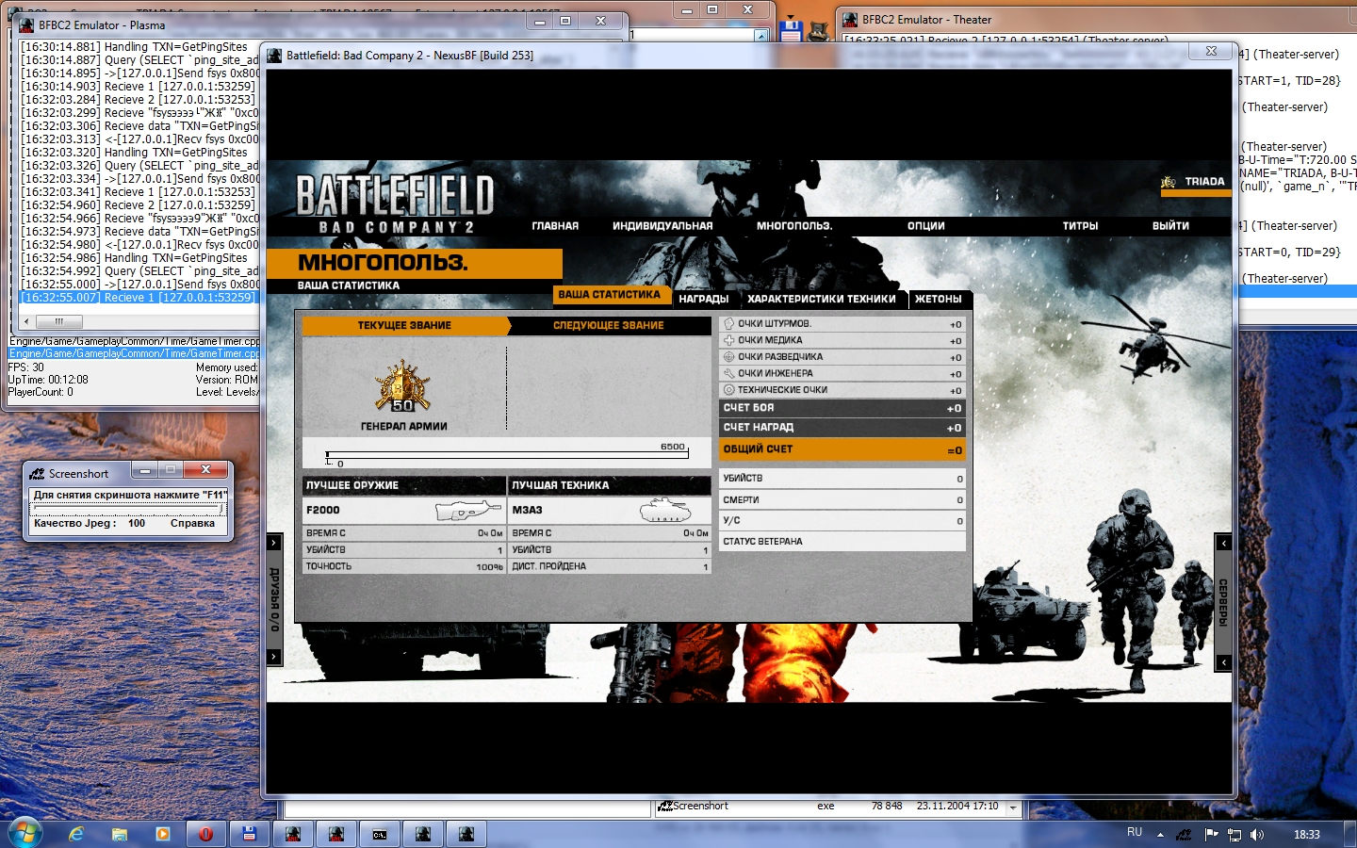Switch to the command prompt taskbar icon
Image resolution: width=1357 pixels, height=848 pixels.
tap(380, 834)
